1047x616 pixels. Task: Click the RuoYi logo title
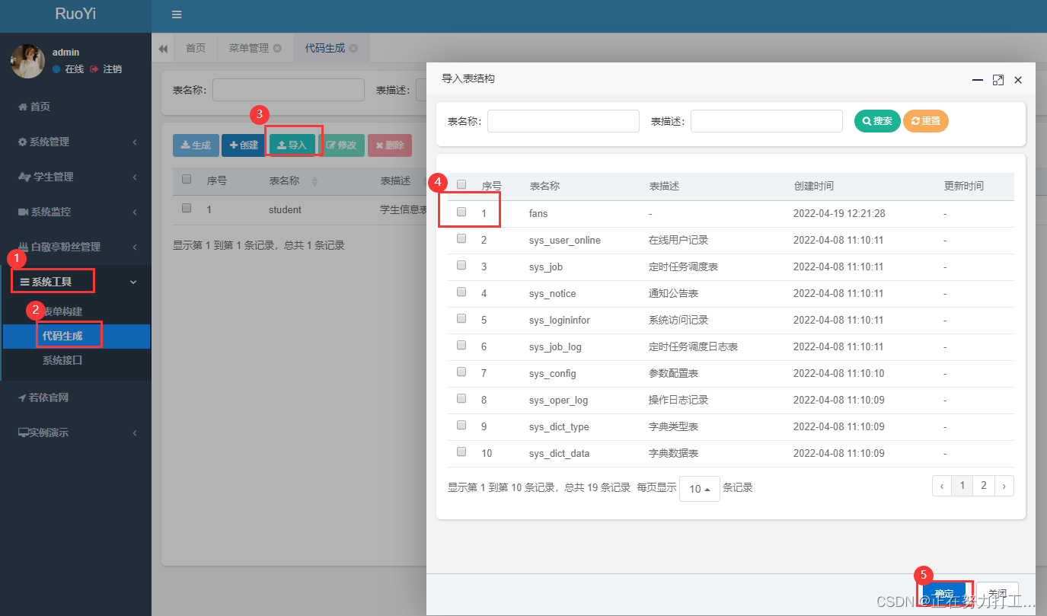[75, 14]
